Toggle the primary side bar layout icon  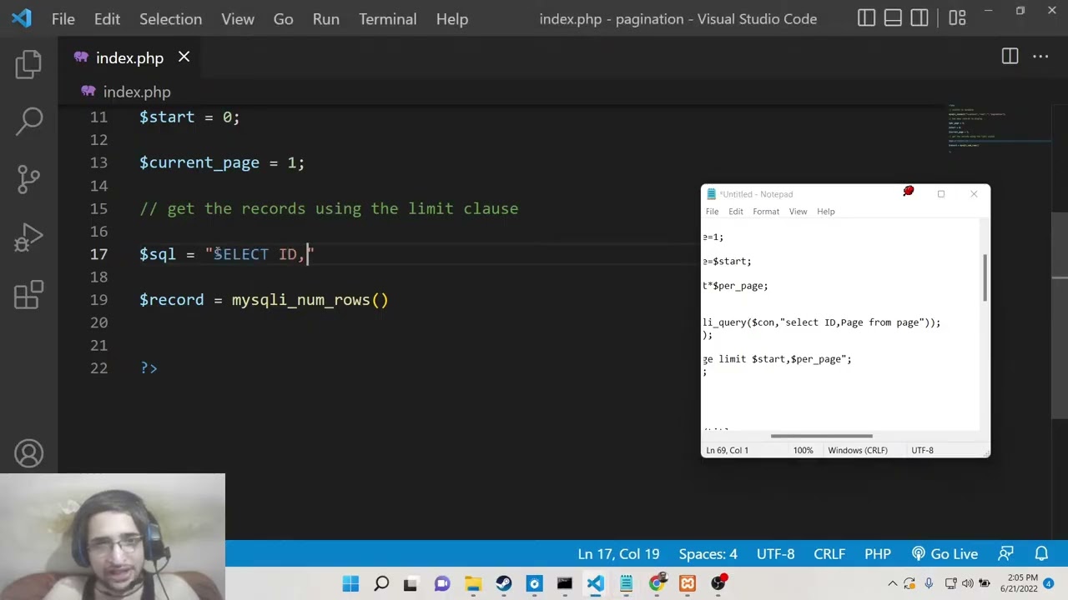(866, 18)
